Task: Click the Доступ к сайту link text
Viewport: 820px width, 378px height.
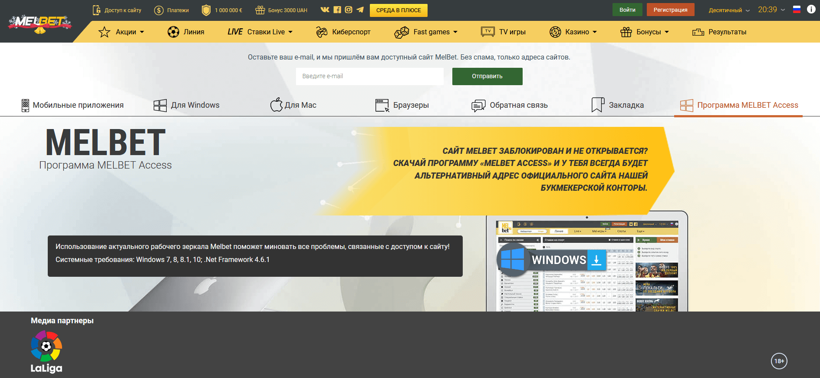Action: (x=123, y=10)
